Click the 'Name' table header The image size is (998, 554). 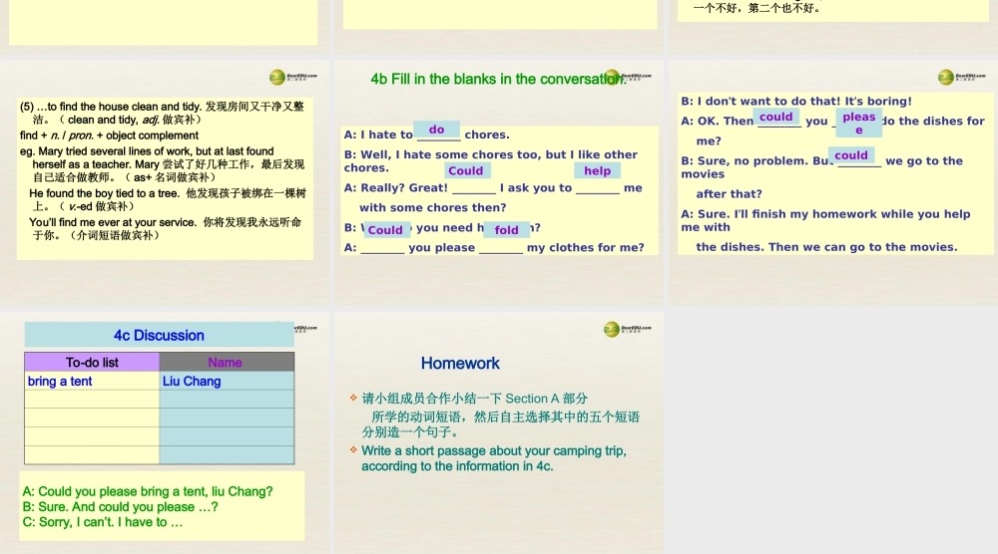[227, 362]
